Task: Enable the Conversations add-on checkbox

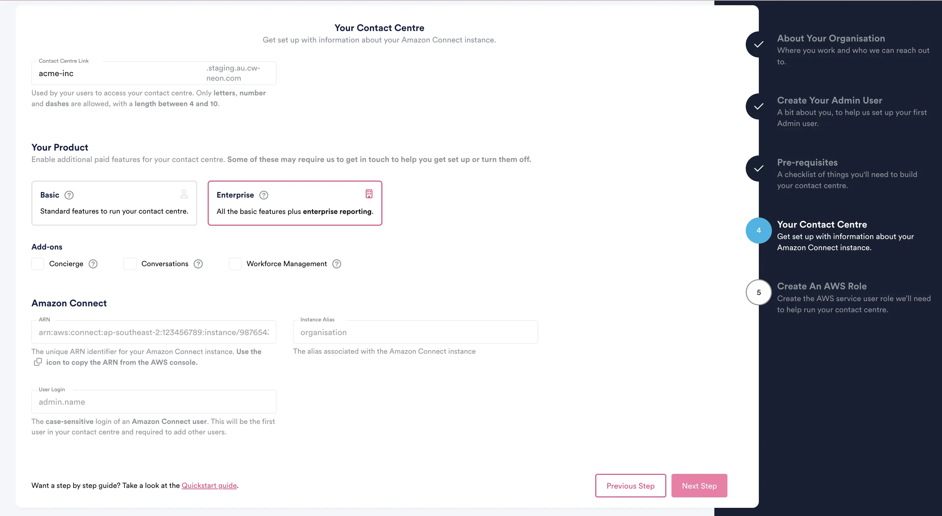Action: pos(130,264)
